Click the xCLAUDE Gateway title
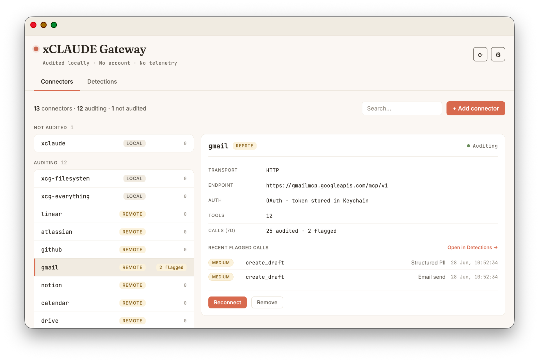This screenshot has width=539, height=361. pos(94,49)
